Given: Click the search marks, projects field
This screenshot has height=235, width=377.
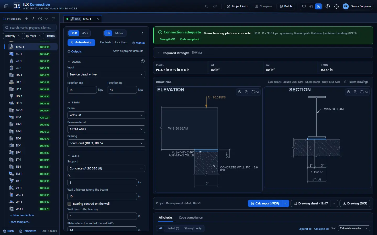Looking at the screenshot, I should click(x=30, y=27).
